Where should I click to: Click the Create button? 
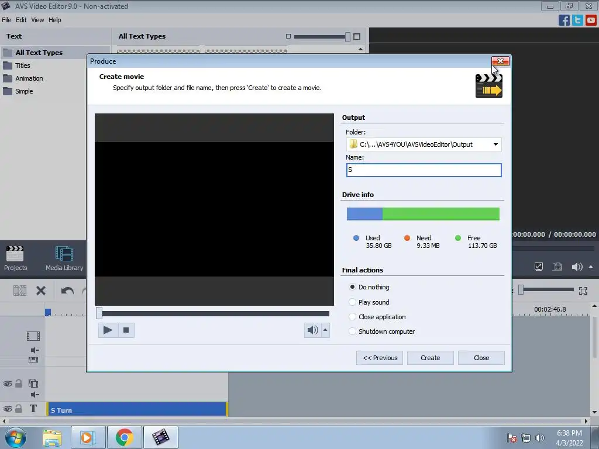[x=430, y=358]
